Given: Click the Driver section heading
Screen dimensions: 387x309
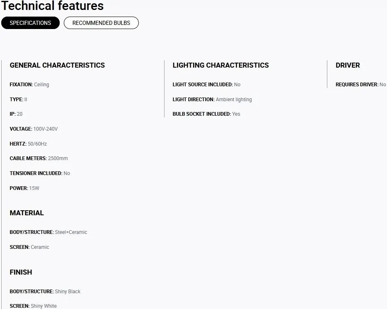Looking at the screenshot, I should pyautogui.click(x=348, y=65).
